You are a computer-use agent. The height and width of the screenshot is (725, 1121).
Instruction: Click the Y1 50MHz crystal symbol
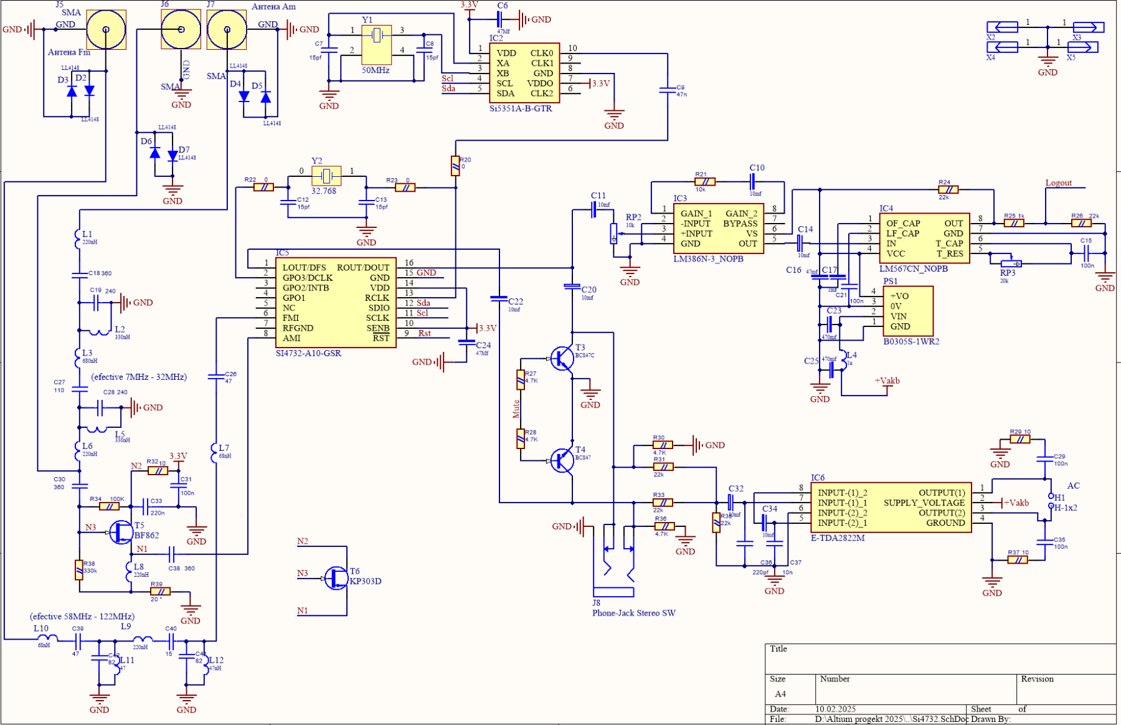click(376, 44)
